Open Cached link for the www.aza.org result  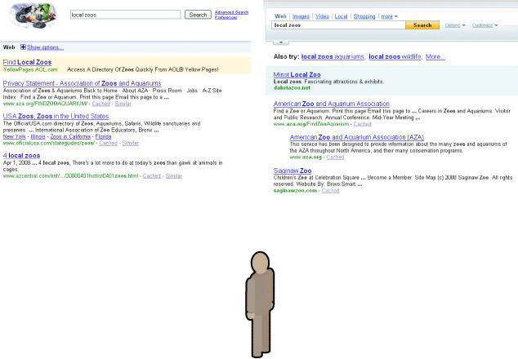(335, 157)
